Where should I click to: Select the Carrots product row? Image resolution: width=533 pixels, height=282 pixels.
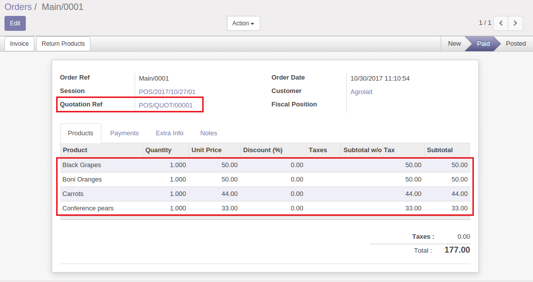click(x=73, y=194)
